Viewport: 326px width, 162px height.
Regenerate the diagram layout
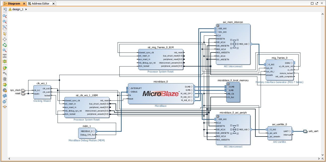pyautogui.click(x=5, y=96)
